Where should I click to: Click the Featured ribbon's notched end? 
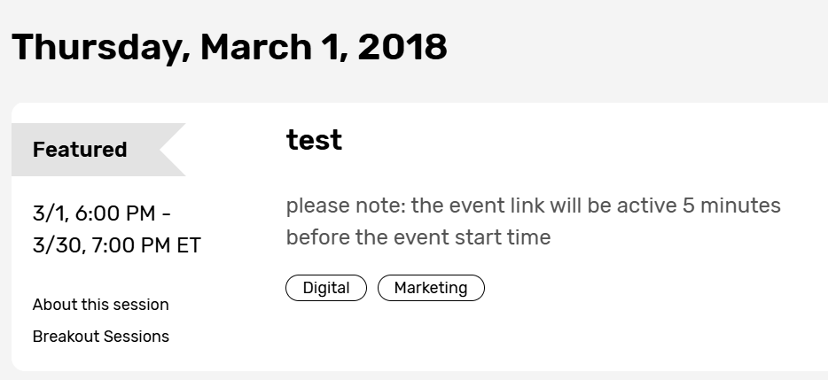pyautogui.click(x=173, y=150)
